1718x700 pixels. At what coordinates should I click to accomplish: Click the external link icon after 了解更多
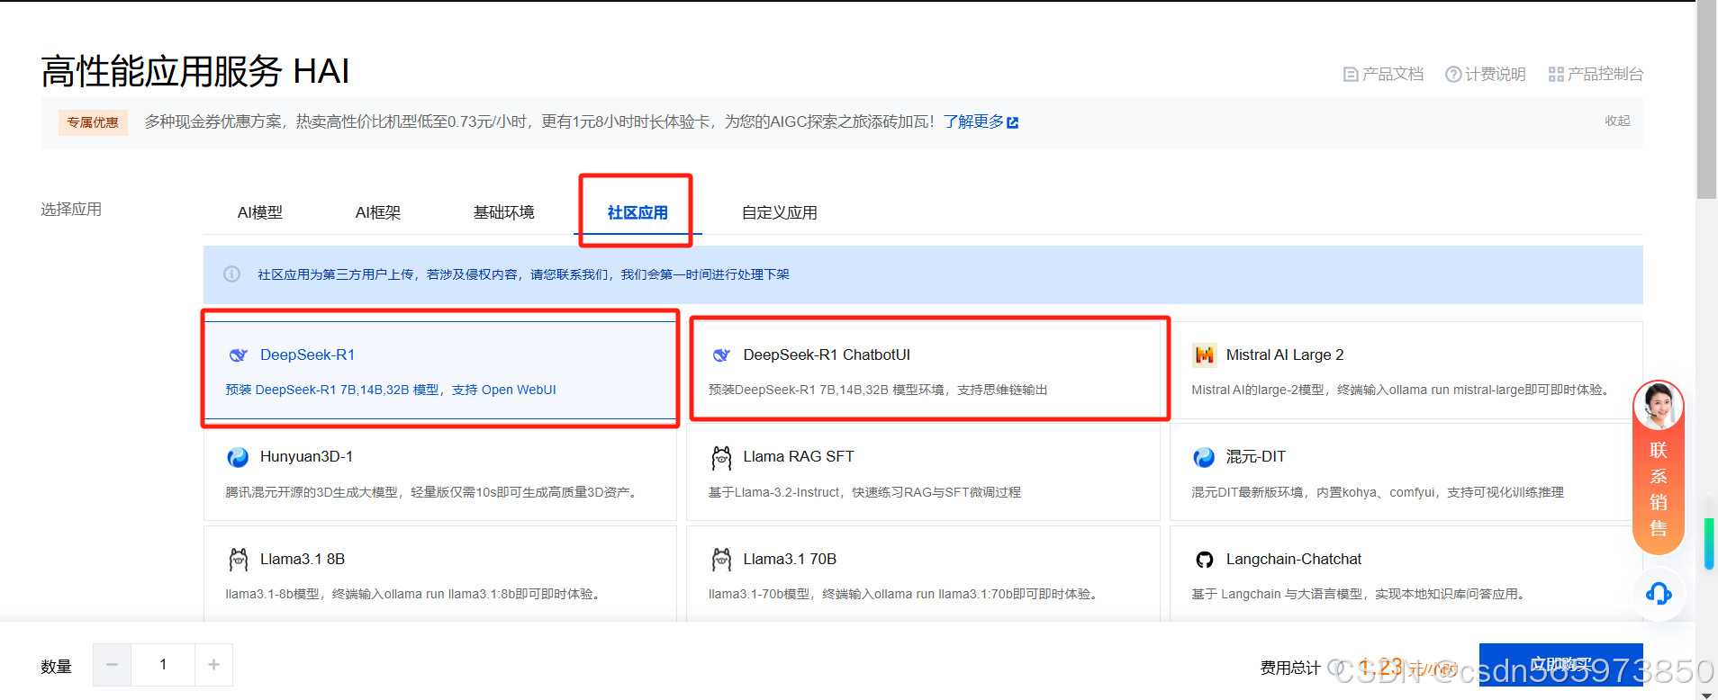pos(1013,122)
